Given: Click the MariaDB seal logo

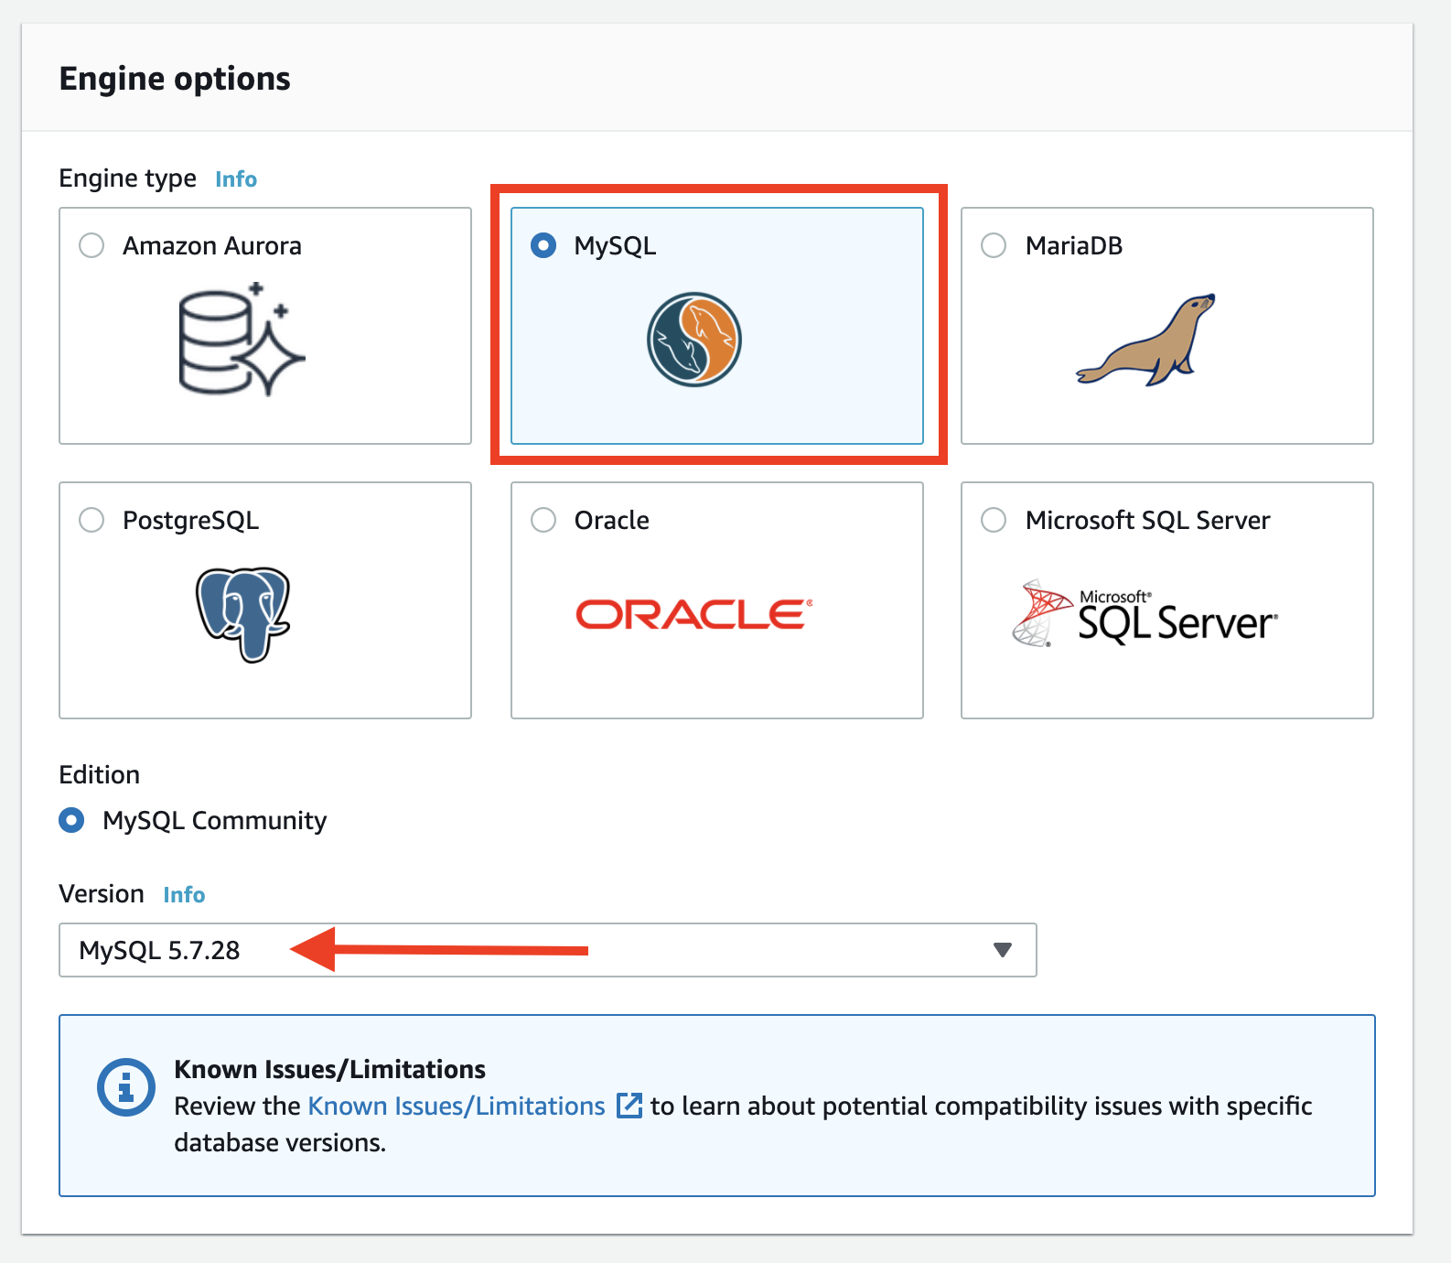Looking at the screenshot, I should [x=1146, y=340].
